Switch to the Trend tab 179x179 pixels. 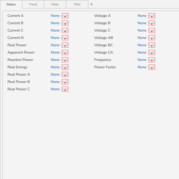33,4
